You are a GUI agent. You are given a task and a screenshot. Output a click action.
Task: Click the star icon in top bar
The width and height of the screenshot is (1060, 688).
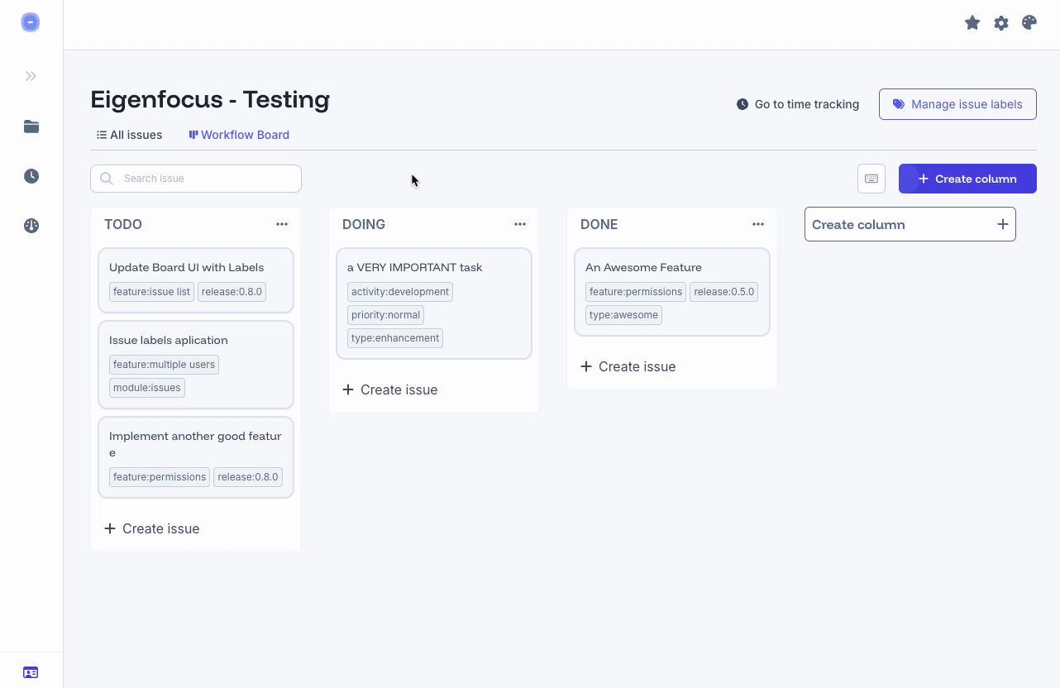972,23
